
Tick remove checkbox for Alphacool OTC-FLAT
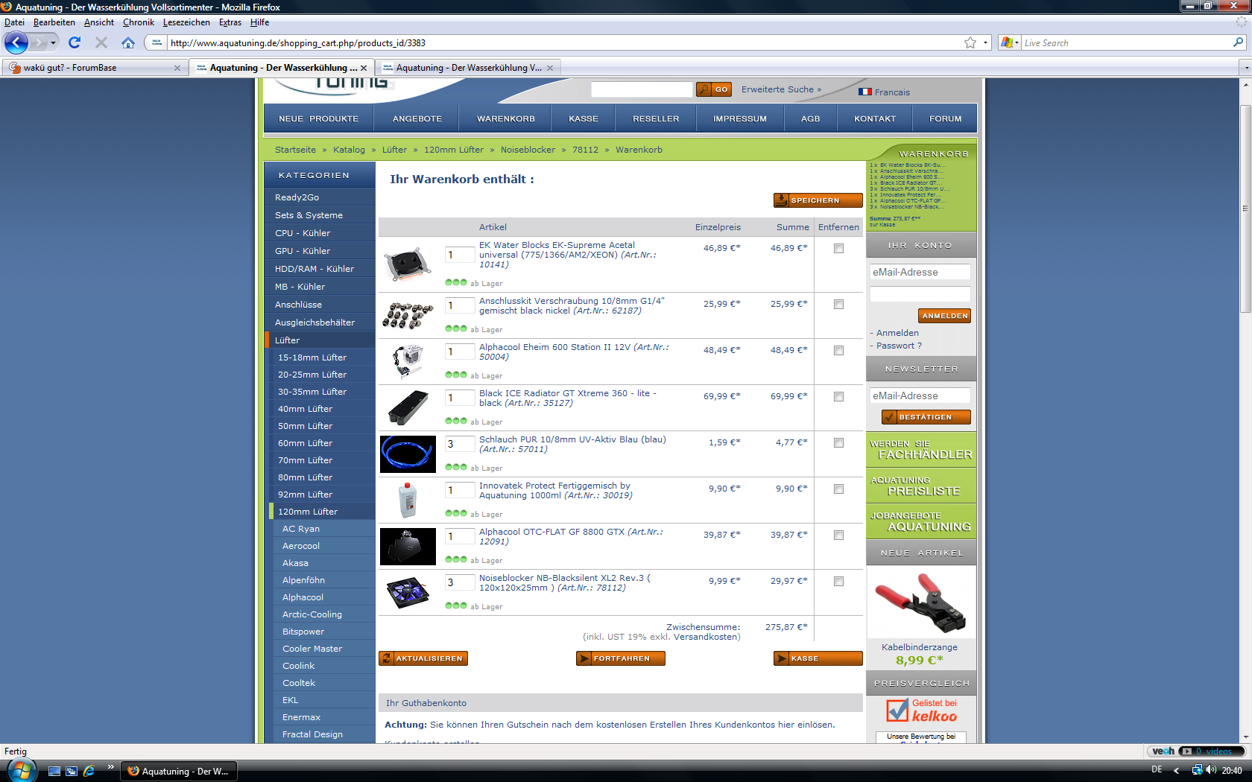point(838,535)
